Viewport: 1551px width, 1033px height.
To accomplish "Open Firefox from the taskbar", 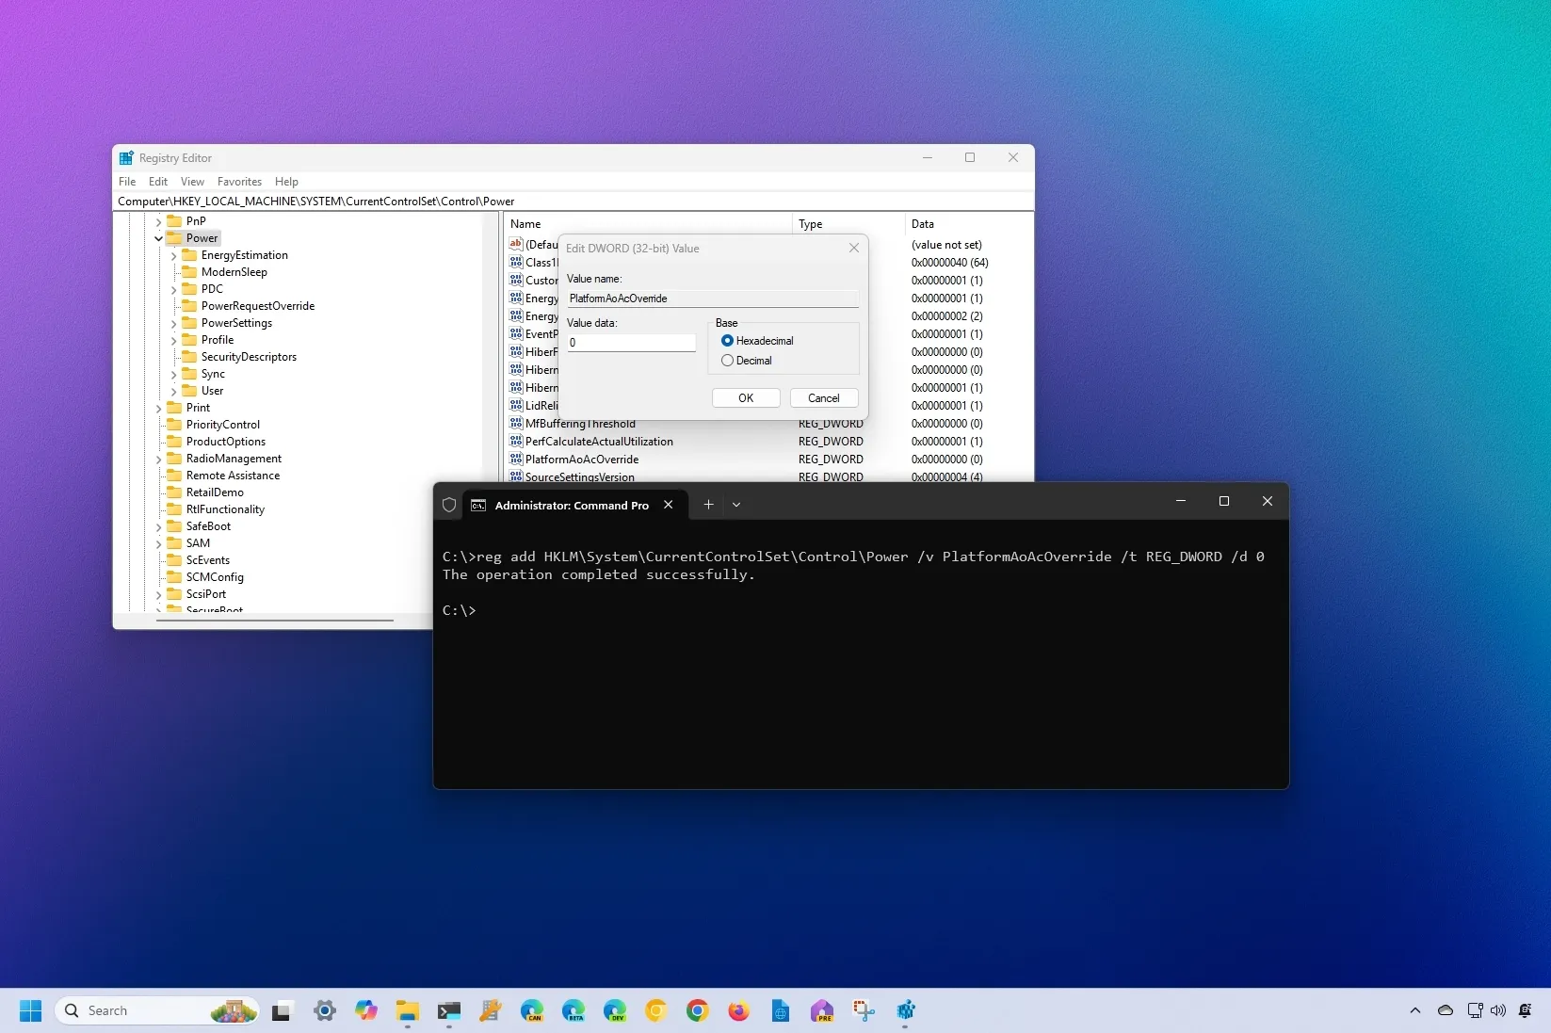I will [x=738, y=1011].
